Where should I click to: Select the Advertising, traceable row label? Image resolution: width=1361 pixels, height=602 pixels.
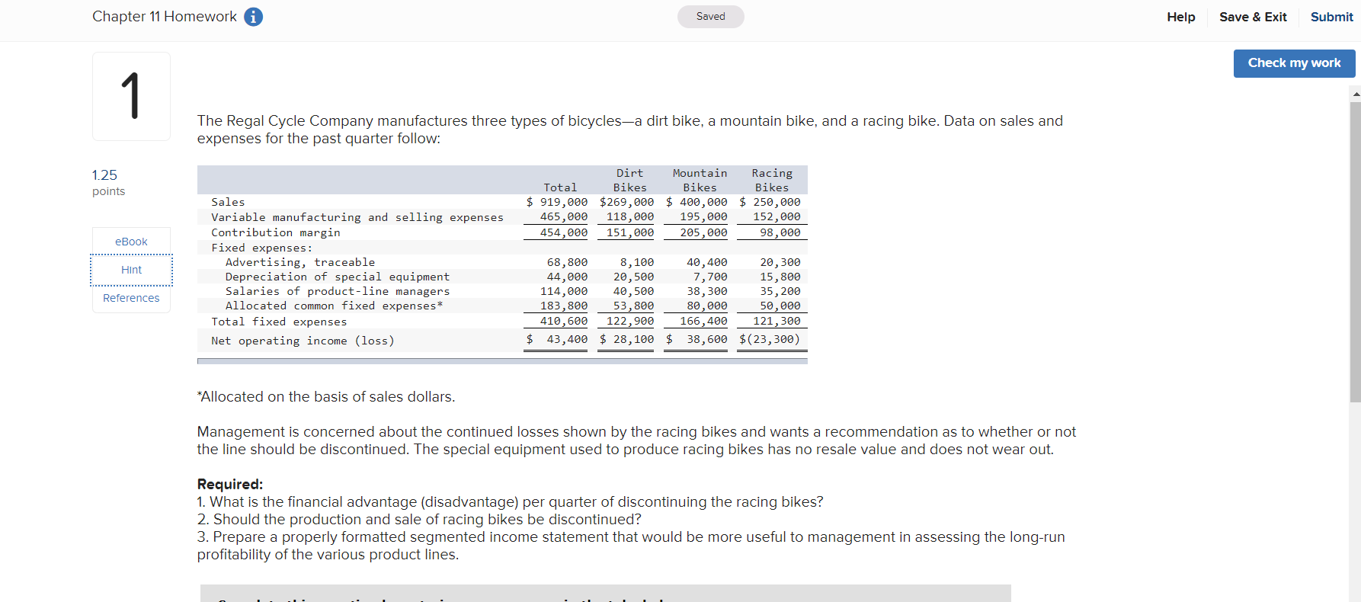coord(300,262)
